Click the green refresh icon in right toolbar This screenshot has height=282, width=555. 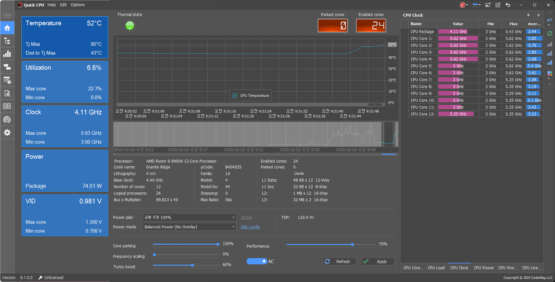pyautogui.click(x=550, y=33)
